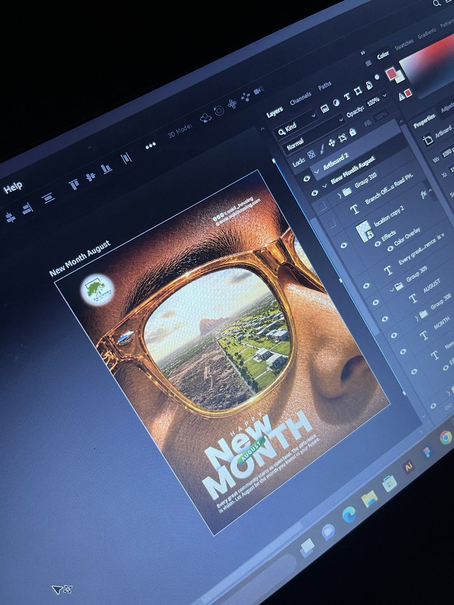
Task: Switch to the Swatches tab
Action: (404, 44)
